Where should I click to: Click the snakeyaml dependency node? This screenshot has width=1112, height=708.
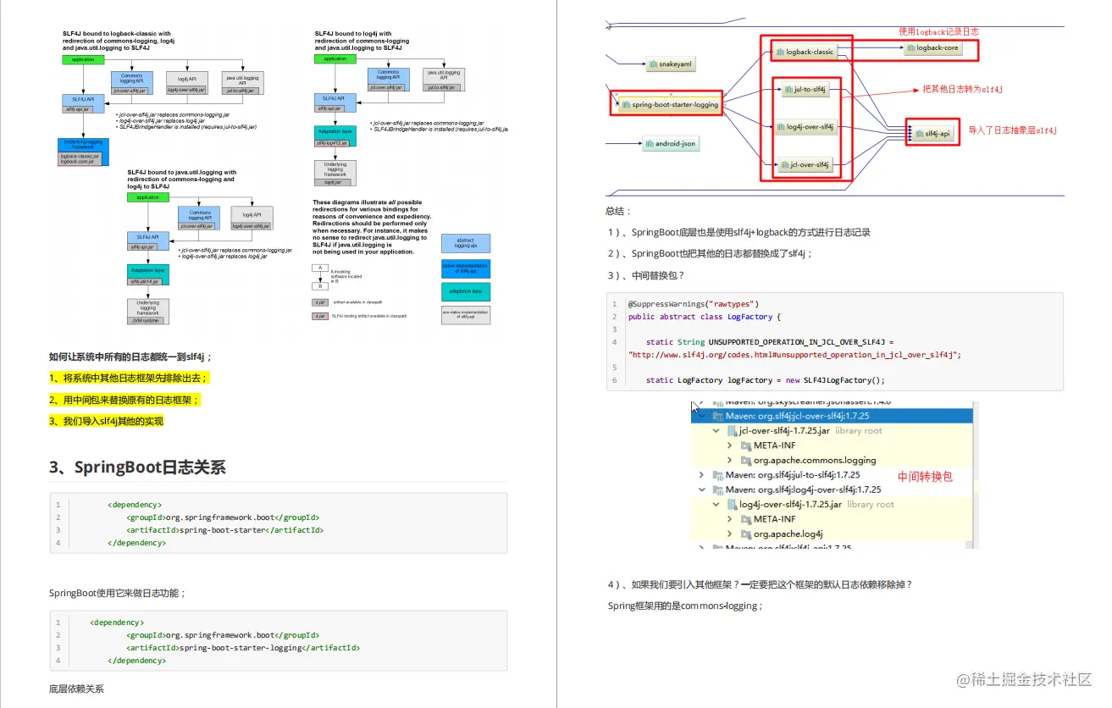click(x=672, y=64)
